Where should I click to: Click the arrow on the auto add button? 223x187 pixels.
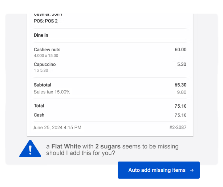point(192,170)
